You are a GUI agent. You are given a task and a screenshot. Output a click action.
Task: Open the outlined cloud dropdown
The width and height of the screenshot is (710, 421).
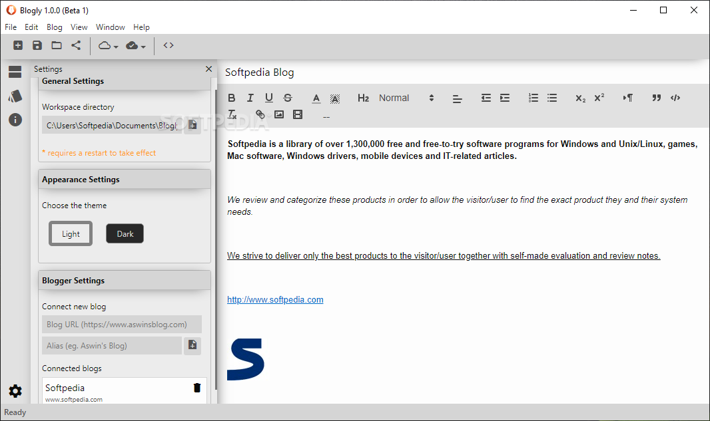coord(108,46)
